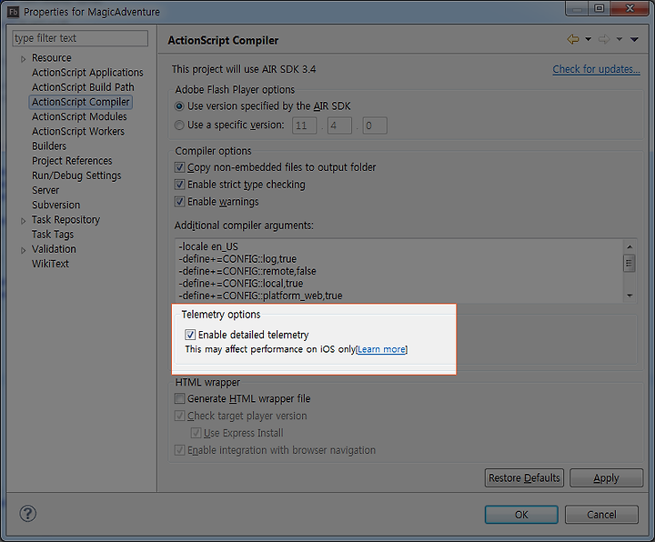Expand the Resource tree node

(x=24, y=59)
